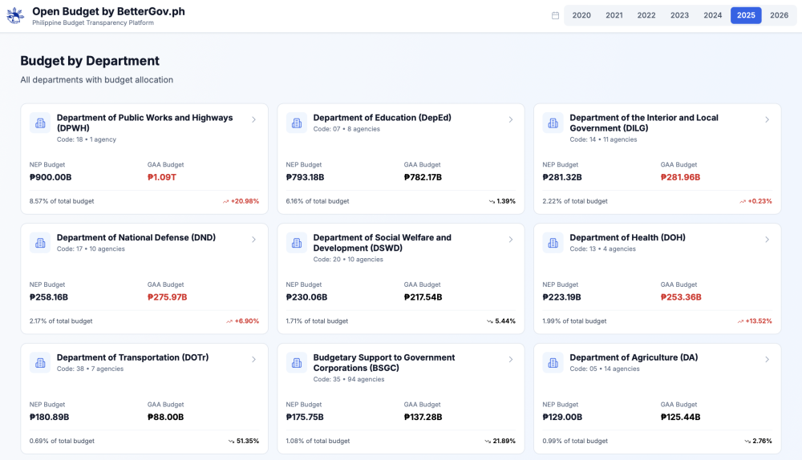Open Budgetary Support to Government Corporations title
Viewport: 802px width, 460px height.
[x=383, y=362]
